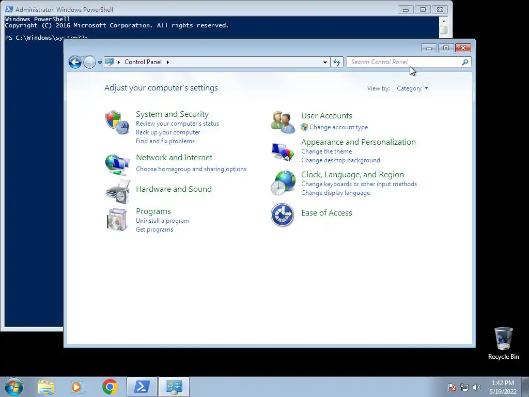529x397 pixels.
Task: Open Clock, Language, and Region globe icon
Action: (283, 182)
